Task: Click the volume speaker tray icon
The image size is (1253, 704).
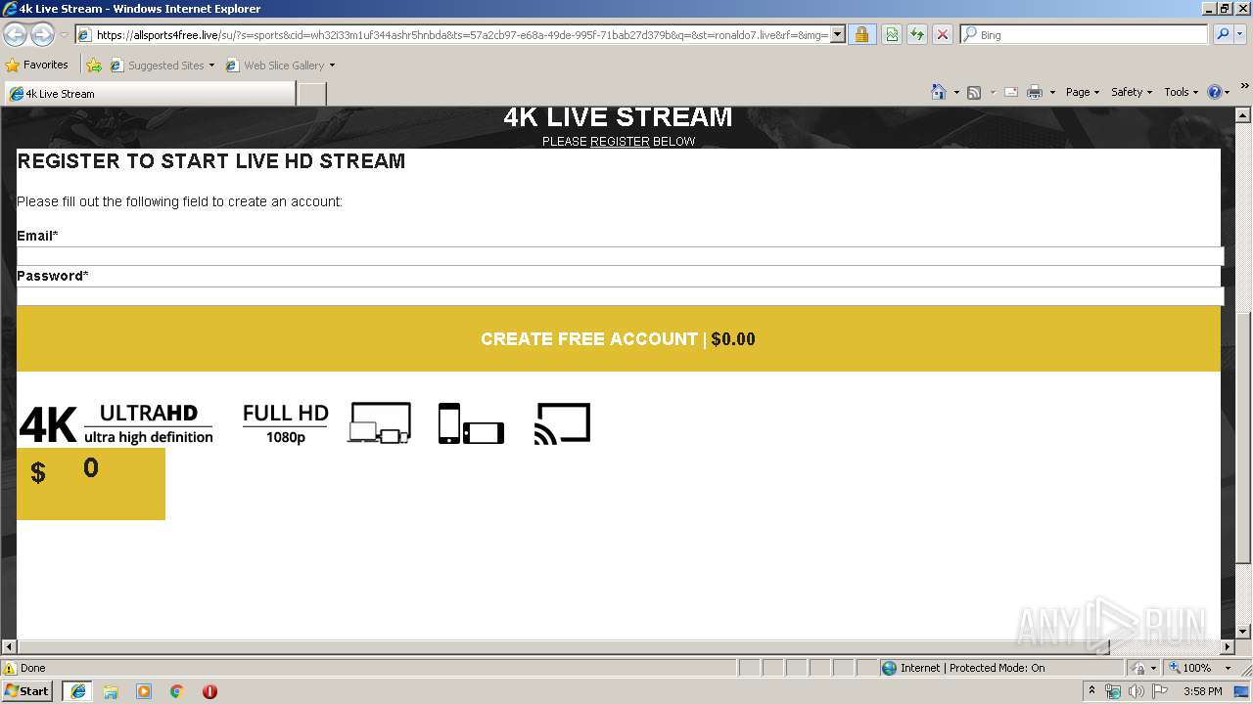Action: click(1136, 691)
